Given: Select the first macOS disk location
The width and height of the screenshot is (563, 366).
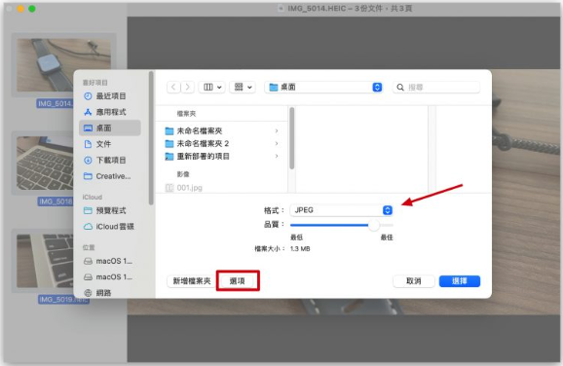Looking at the screenshot, I should pyautogui.click(x=110, y=261).
